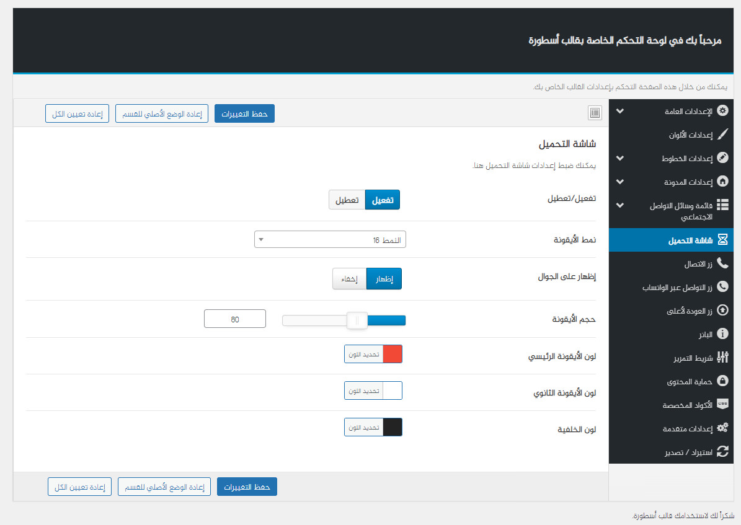This screenshot has width=741, height=525.
Task: Click the CSS Custom Codes icon
Action: 722,404
